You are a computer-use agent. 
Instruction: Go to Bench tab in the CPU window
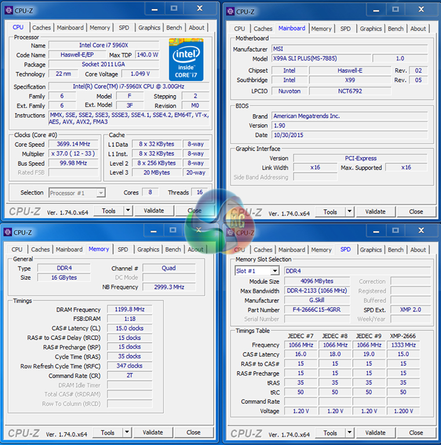click(x=174, y=28)
